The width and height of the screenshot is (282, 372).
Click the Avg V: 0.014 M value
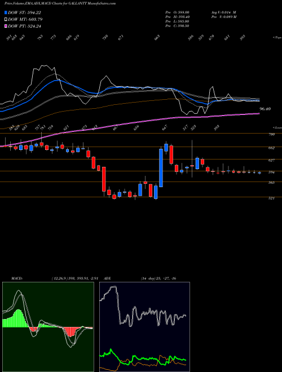coord(223,12)
